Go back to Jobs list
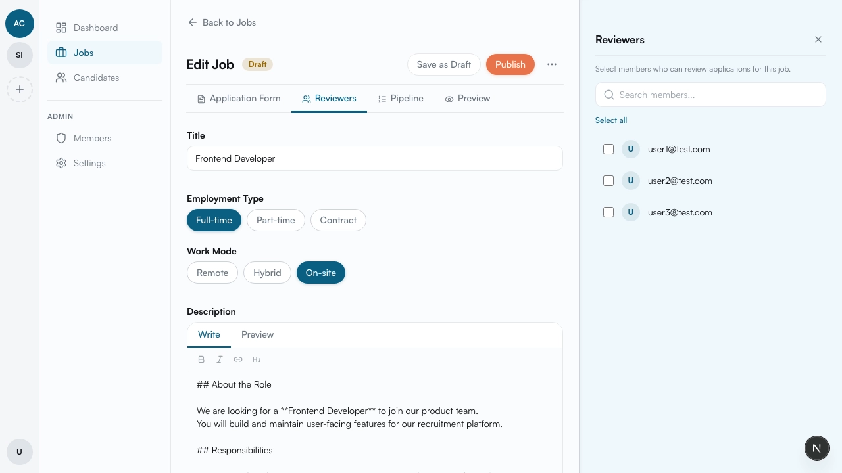Image resolution: width=842 pixels, height=473 pixels. [222, 22]
